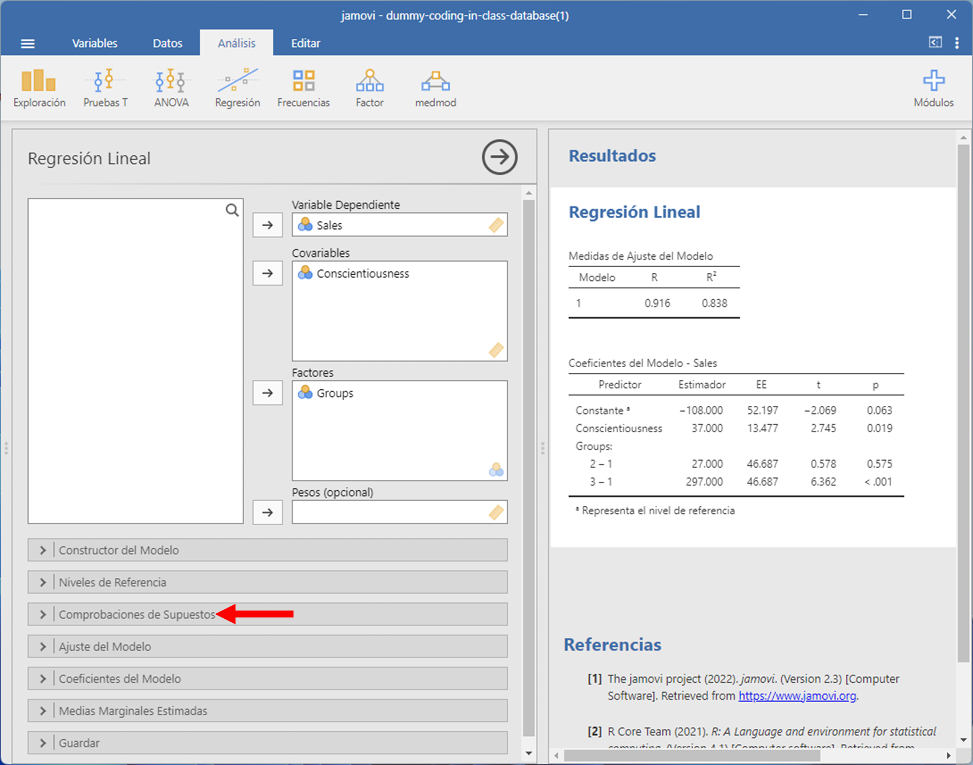
Task: Expand the Constructor del Modelo section
Action: click(267, 550)
